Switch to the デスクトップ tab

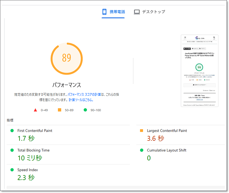pos(149,12)
